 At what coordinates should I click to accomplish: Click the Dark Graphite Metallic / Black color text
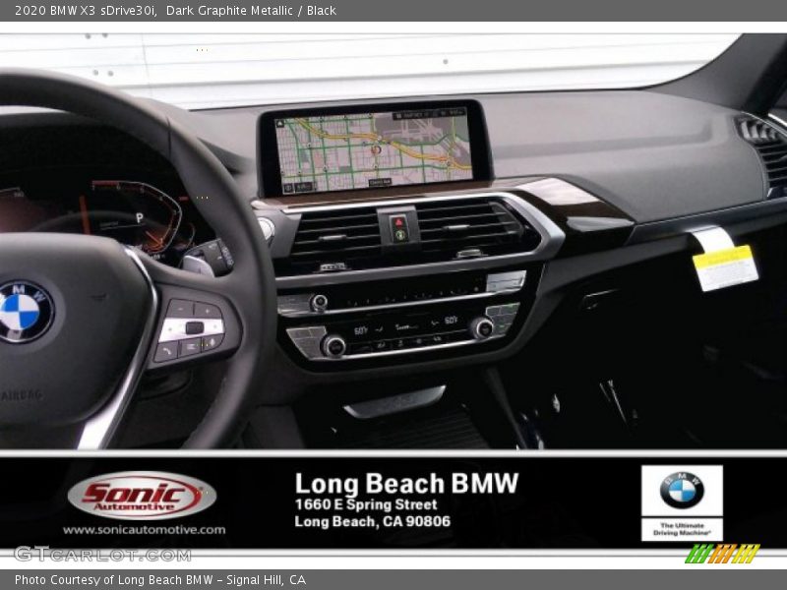tap(251, 11)
